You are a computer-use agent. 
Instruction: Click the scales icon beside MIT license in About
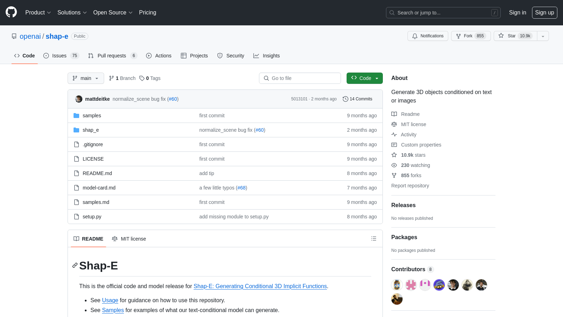click(x=394, y=124)
